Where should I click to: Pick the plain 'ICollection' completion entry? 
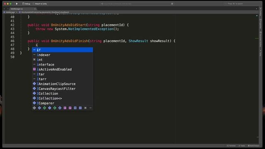click(63, 94)
